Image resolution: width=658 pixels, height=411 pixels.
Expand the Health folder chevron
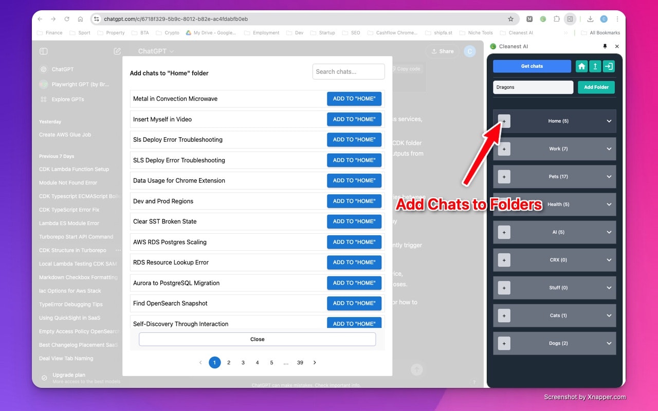(x=609, y=204)
